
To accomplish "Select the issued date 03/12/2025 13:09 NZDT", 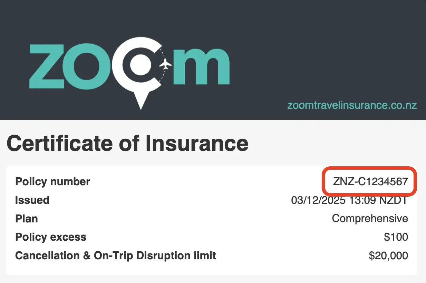I will click(349, 200).
